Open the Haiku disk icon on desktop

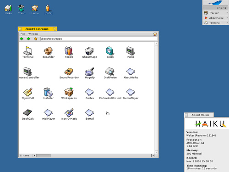click(8, 8)
